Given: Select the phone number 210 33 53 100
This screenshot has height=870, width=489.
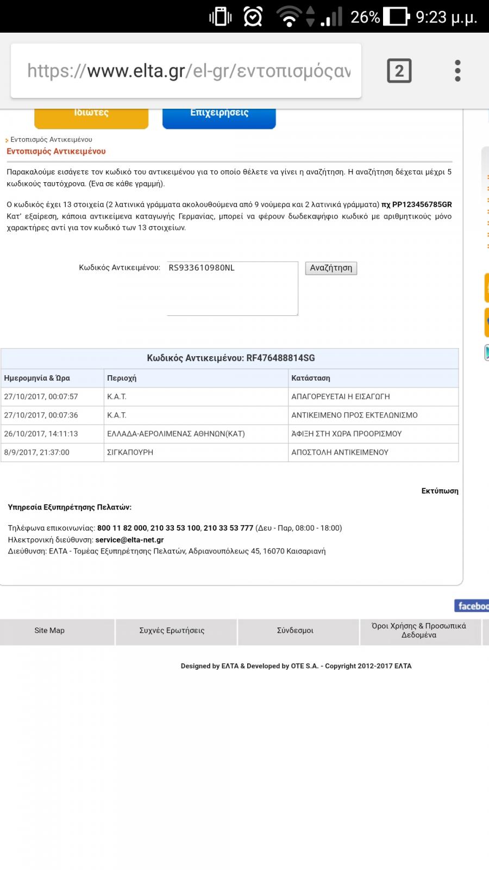Looking at the screenshot, I should [175, 528].
